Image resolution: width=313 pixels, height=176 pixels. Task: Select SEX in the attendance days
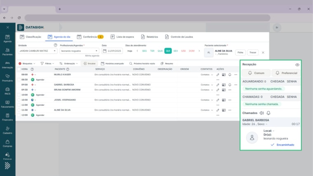(175, 51)
